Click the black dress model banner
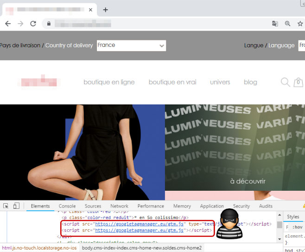 tap(83, 152)
